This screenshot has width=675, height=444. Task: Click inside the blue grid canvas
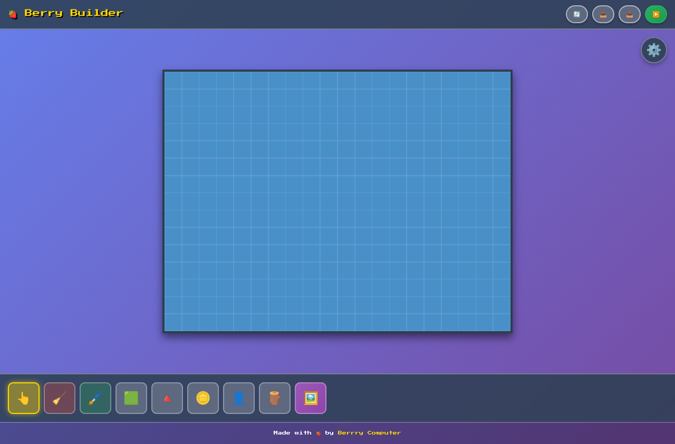point(337,200)
